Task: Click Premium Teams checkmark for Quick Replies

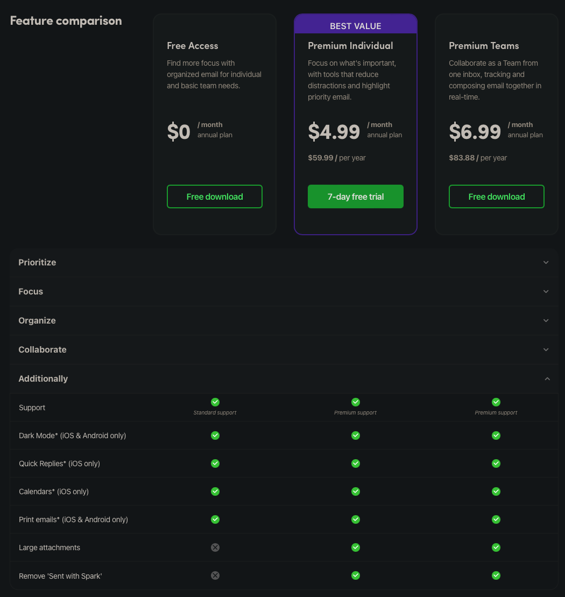Action: [x=496, y=463]
